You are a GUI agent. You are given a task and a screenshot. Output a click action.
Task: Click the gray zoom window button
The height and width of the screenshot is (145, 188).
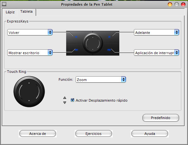177,4
